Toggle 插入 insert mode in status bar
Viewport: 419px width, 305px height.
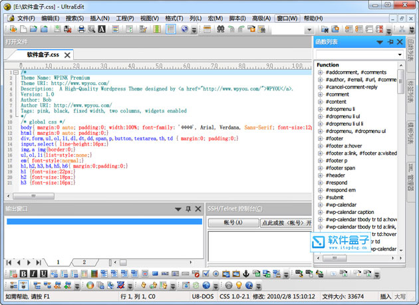point(385,296)
